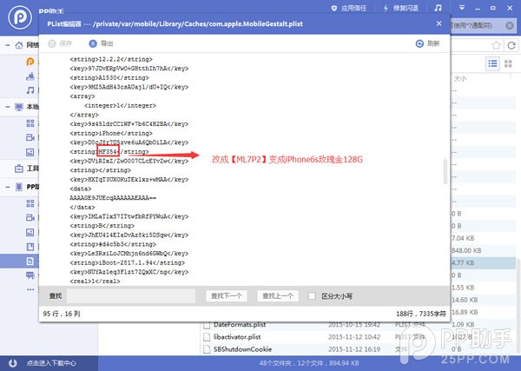Click the MF354 string value in the editor

tap(108, 151)
